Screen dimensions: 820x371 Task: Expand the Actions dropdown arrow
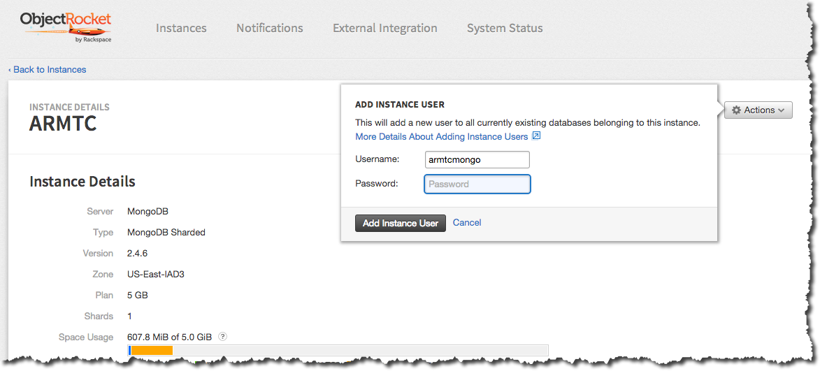[782, 110]
